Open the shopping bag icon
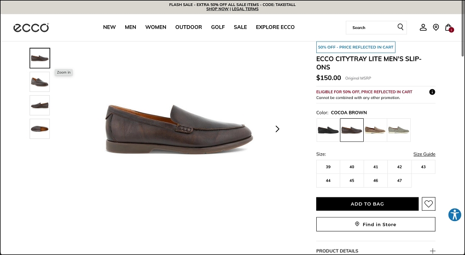The image size is (465, 255). point(449,27)
